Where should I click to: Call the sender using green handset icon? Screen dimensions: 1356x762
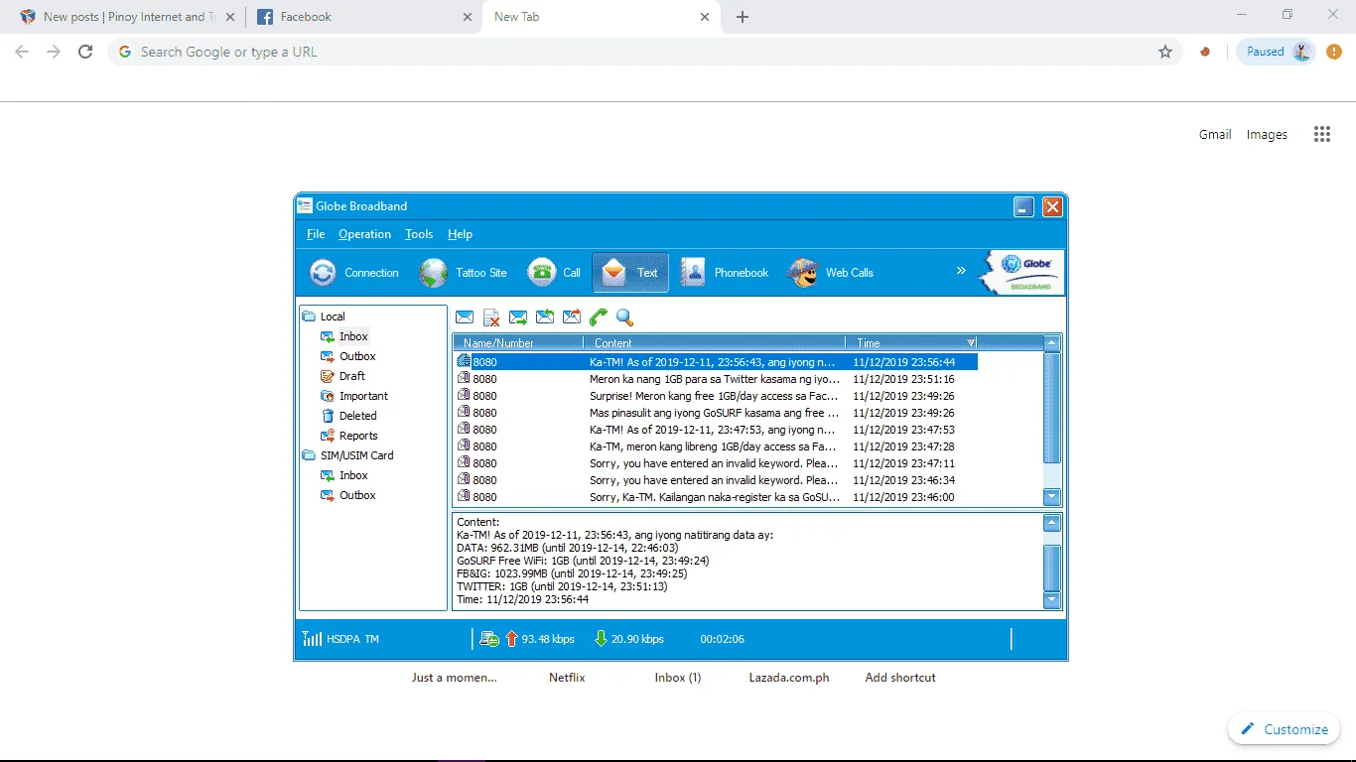point(599,317)
